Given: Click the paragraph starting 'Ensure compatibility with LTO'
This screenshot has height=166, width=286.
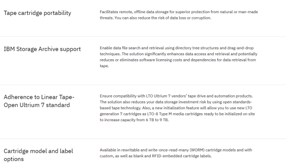Looking at the screenshot, I should pos(177,108).
